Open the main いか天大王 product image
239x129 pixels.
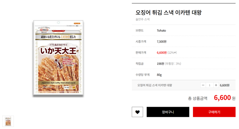pyautogui.click(x=58, y=58)
